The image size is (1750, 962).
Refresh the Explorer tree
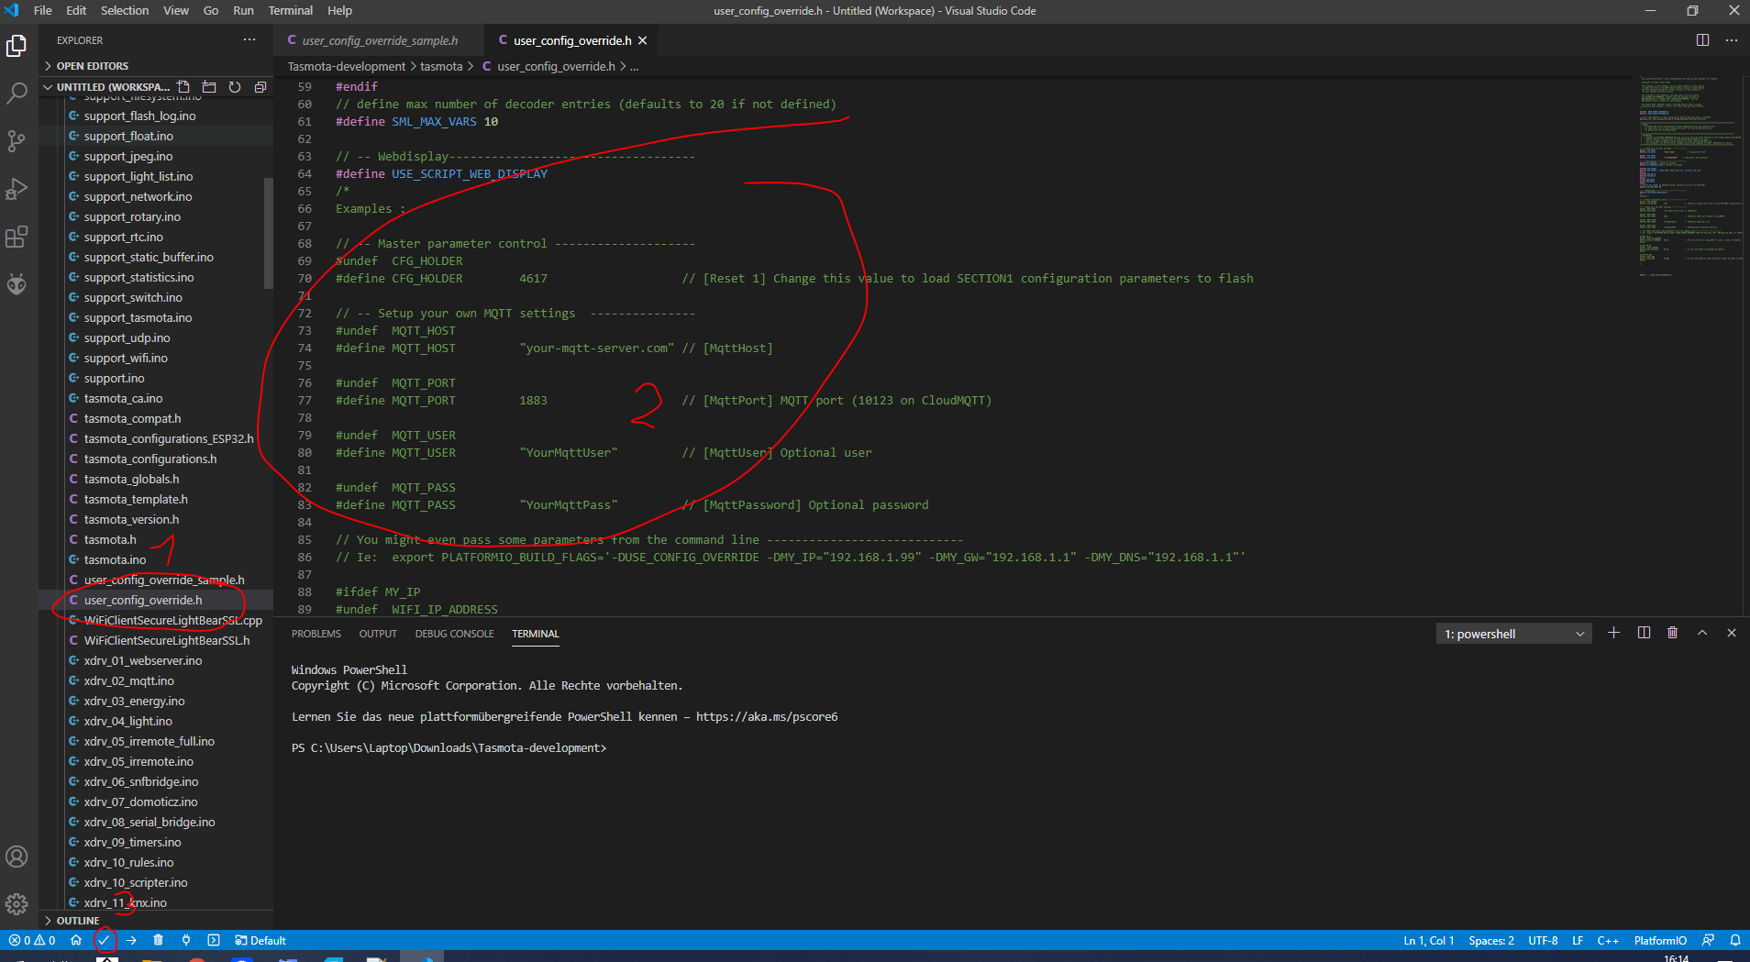[x=235, y=87]
